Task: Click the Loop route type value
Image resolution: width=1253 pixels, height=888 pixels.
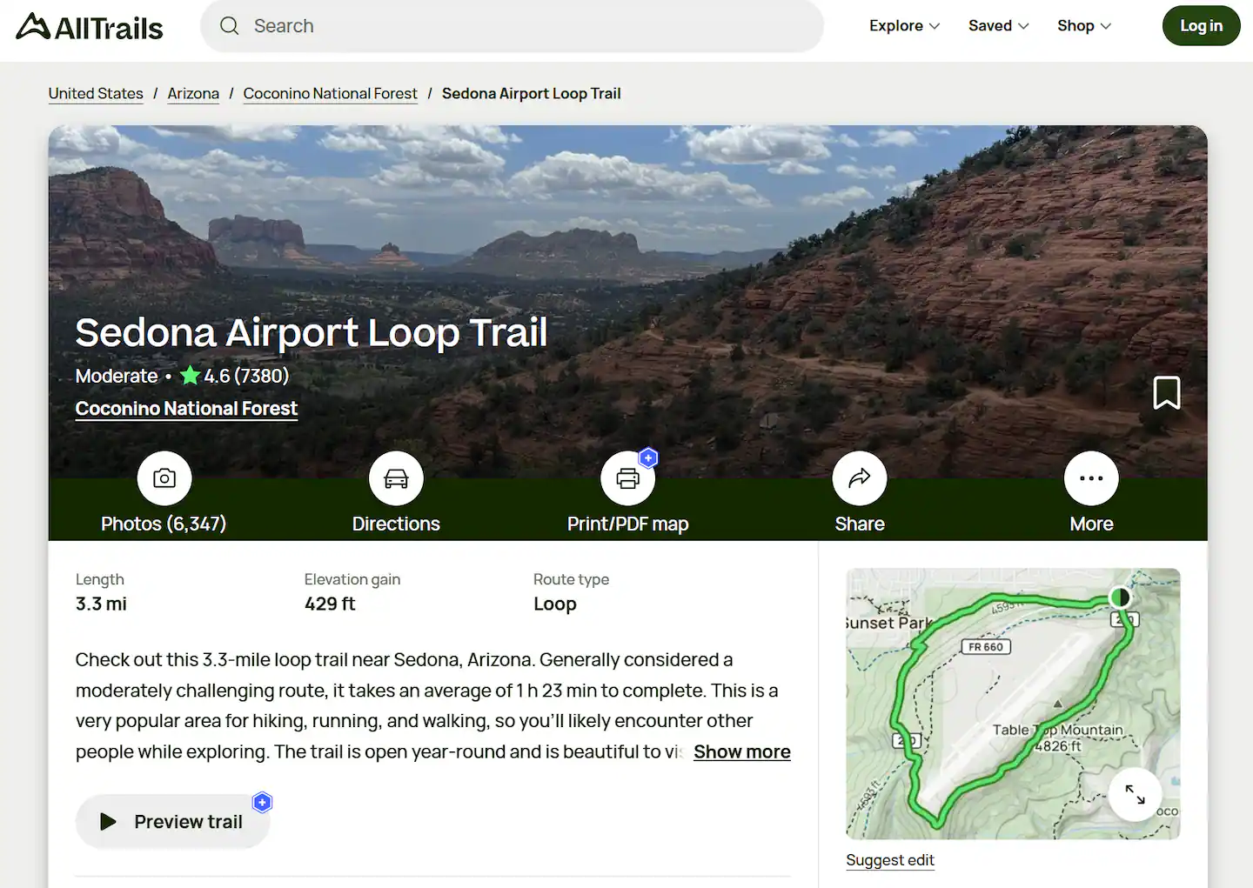Action: [x=555, y=604]
